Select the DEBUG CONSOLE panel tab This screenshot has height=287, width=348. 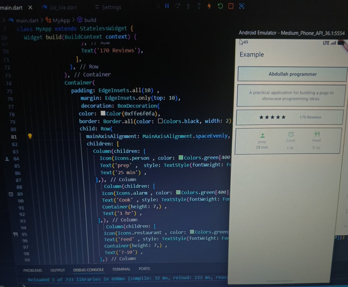point(88,270)
